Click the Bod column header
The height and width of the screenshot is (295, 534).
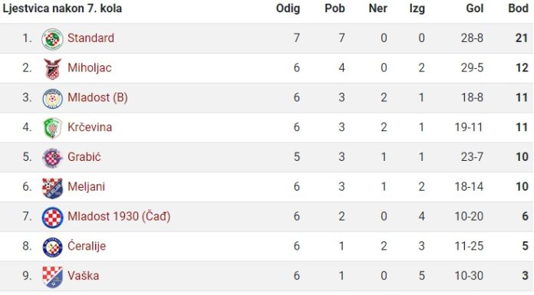(518, 8)
